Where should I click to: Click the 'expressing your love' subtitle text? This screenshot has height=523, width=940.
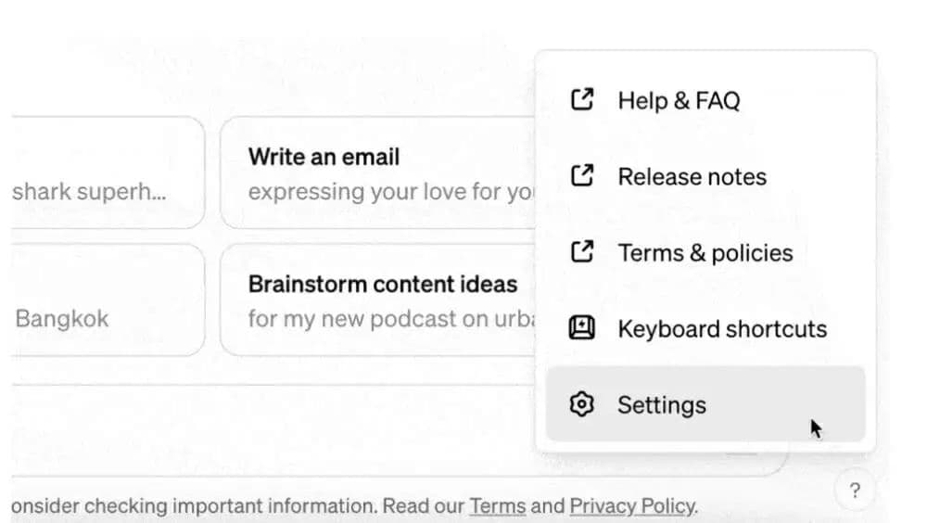[391, 192]
